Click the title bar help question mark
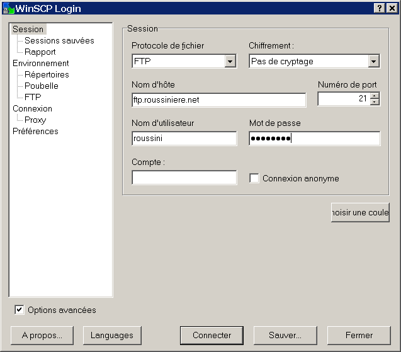 [x=380, y=8]
